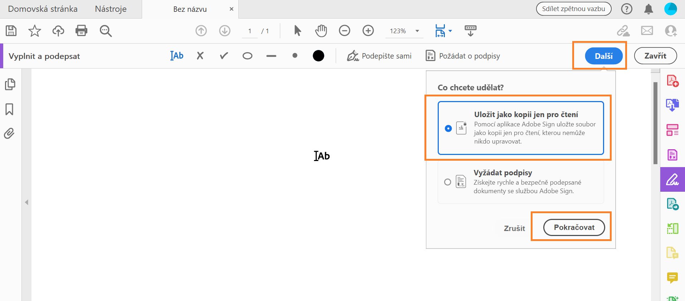Click Sdílet zpětnou vazbu button
The image size is (685, 301).
[573, 9]
